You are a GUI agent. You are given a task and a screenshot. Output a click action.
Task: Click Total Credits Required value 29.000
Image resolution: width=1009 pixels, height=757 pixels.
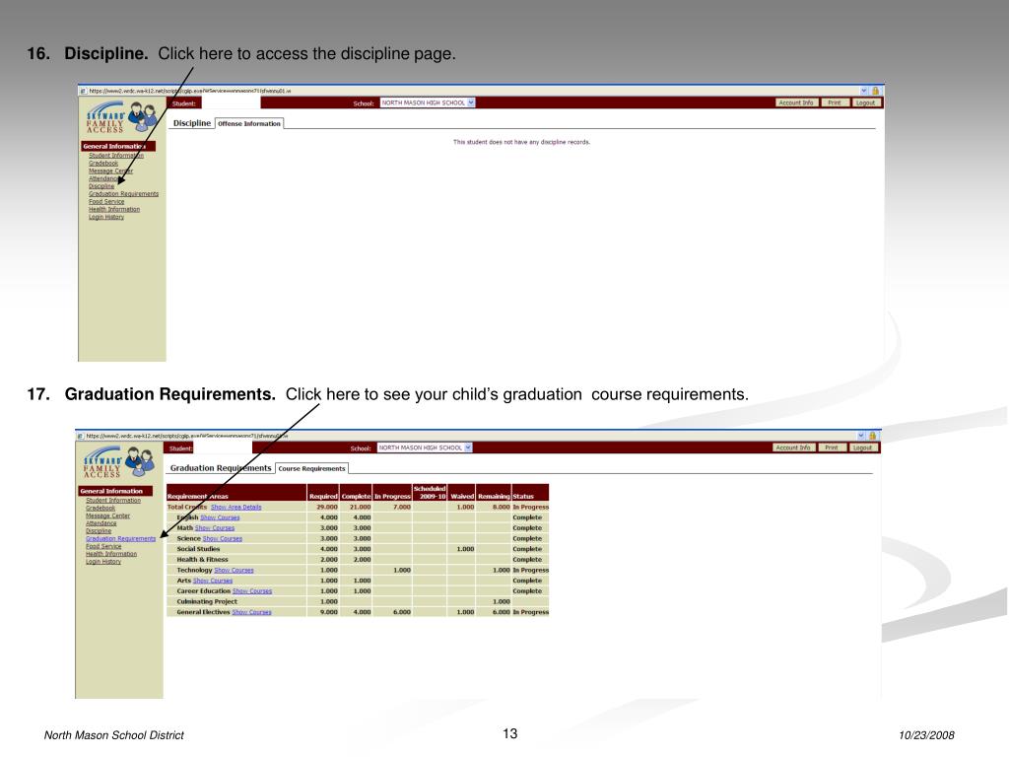pyautogui.click(x=327, y=508)
